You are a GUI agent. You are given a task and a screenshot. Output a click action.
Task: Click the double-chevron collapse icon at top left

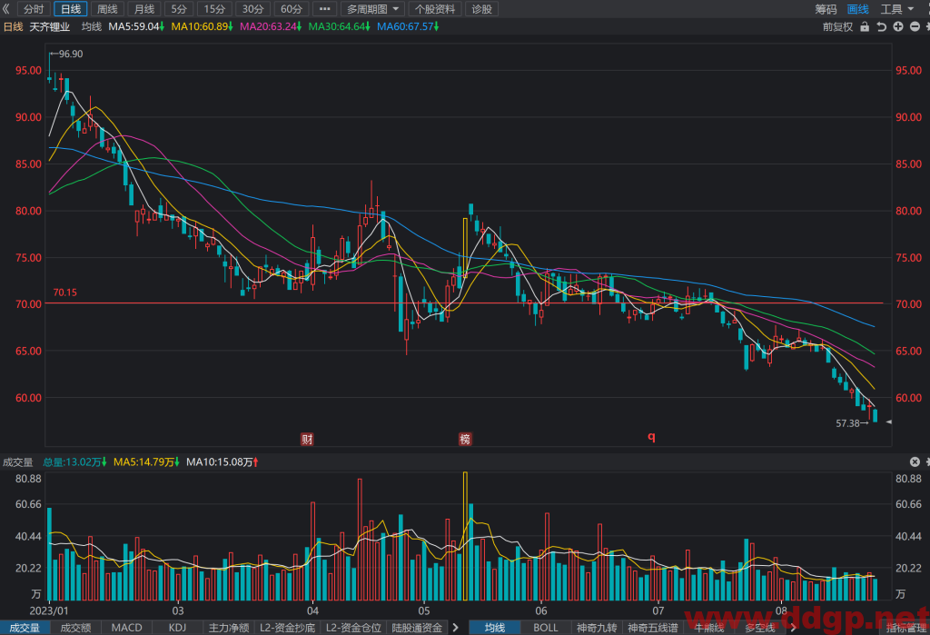click(x=6, y=9)
